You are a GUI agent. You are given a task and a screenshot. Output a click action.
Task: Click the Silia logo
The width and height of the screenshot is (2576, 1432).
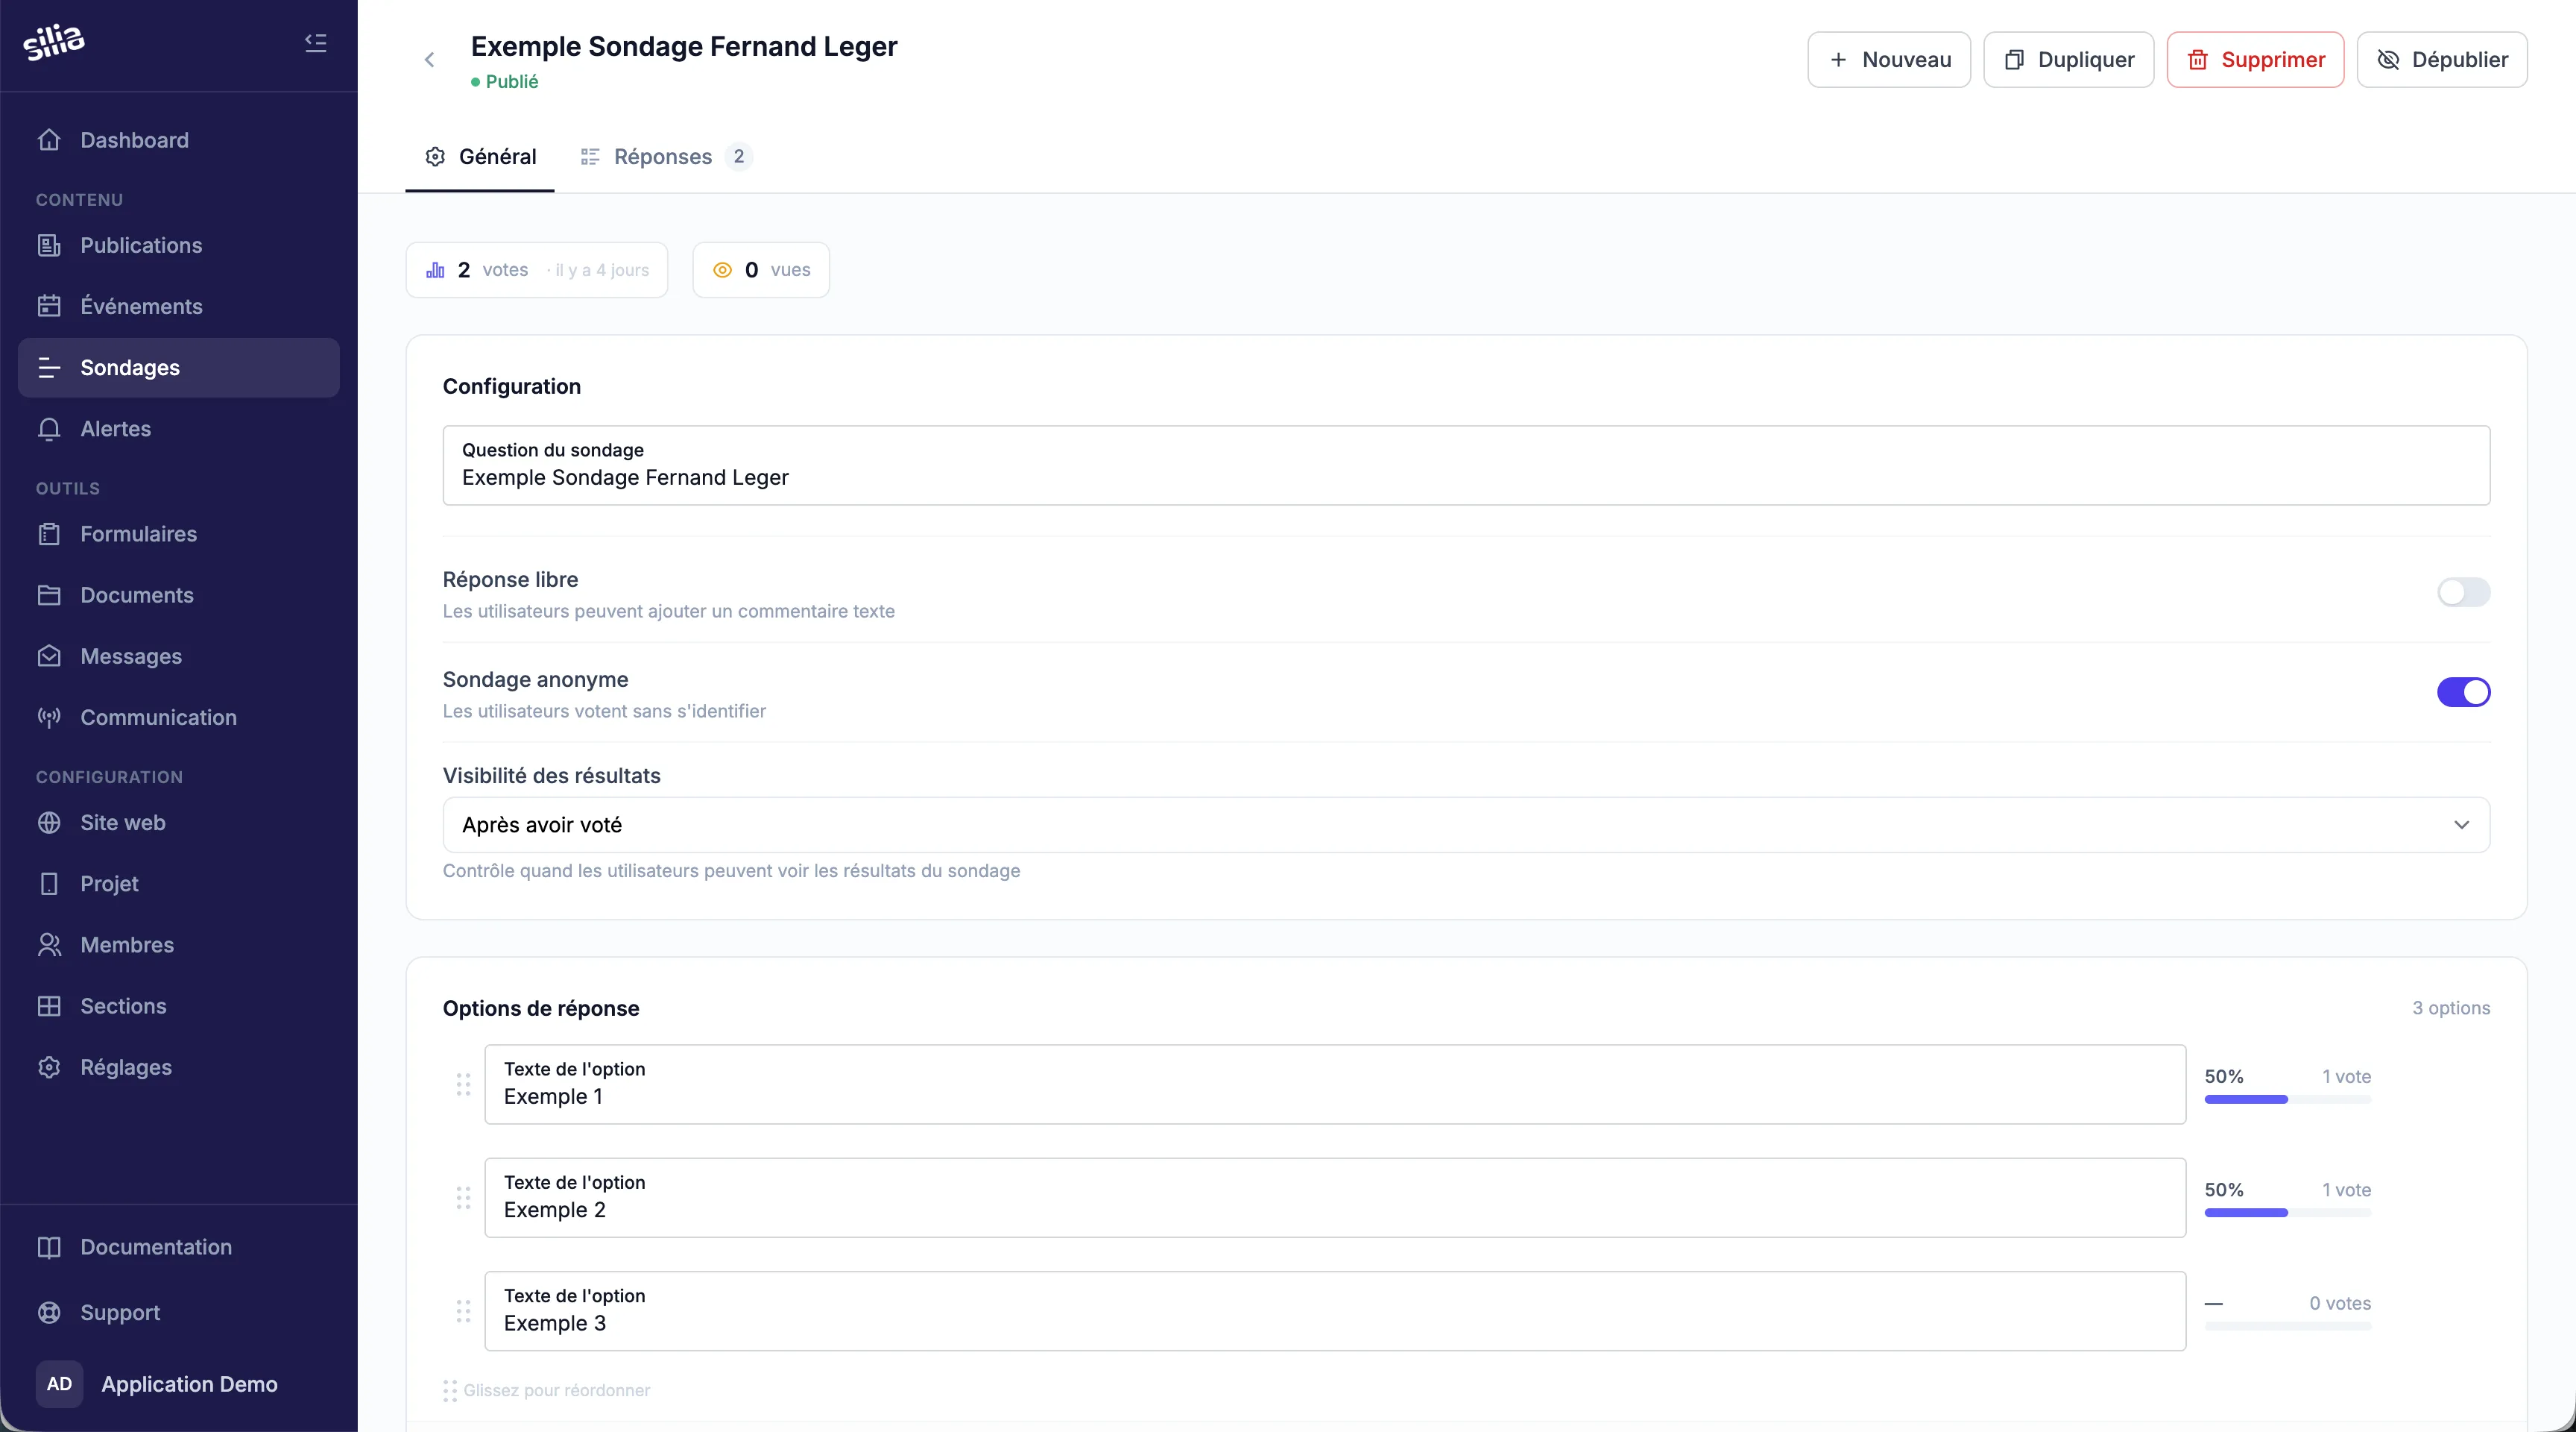point(54,42)
